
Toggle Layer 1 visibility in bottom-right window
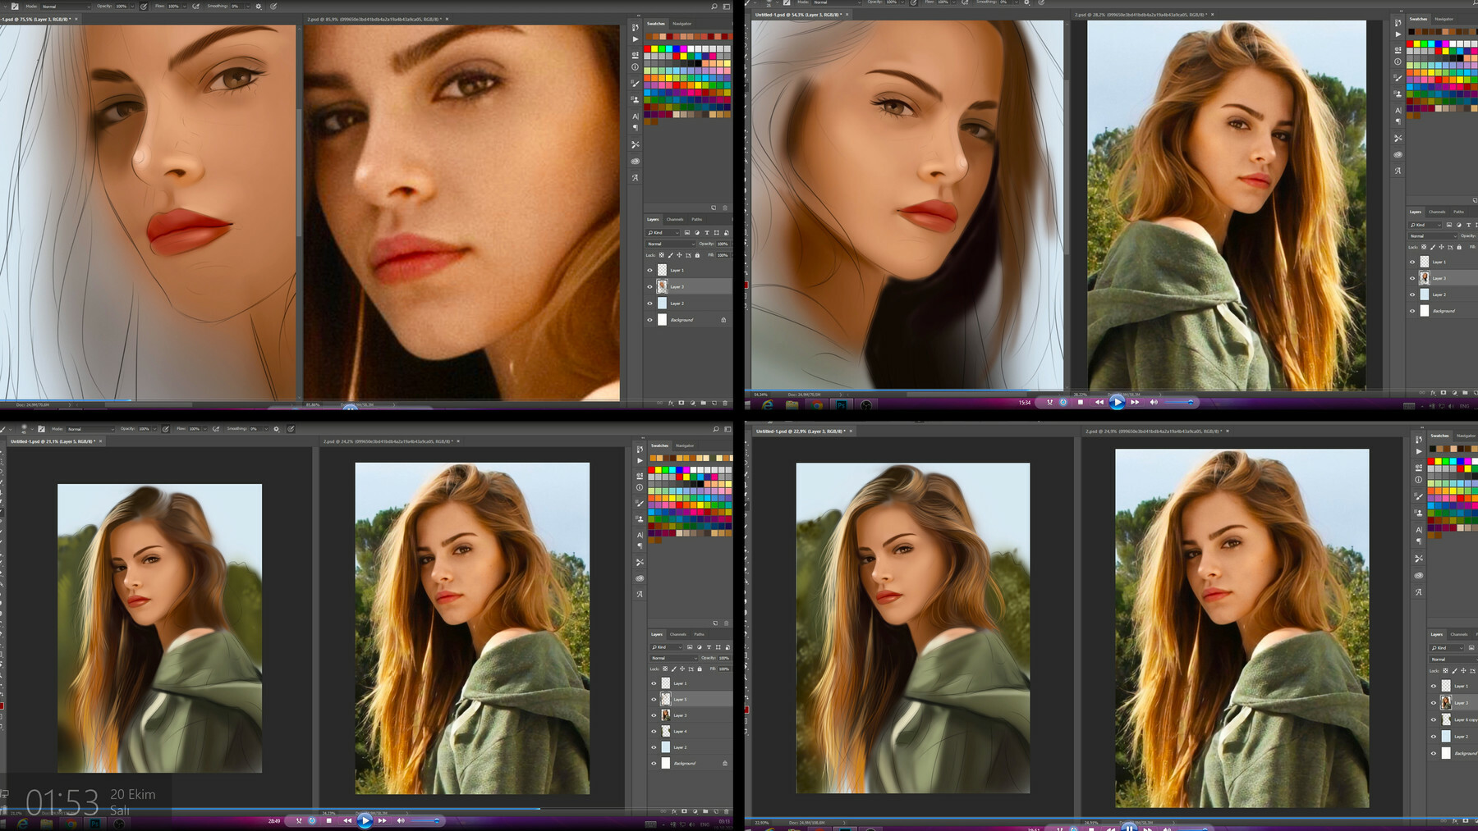tap(1434, 686)
